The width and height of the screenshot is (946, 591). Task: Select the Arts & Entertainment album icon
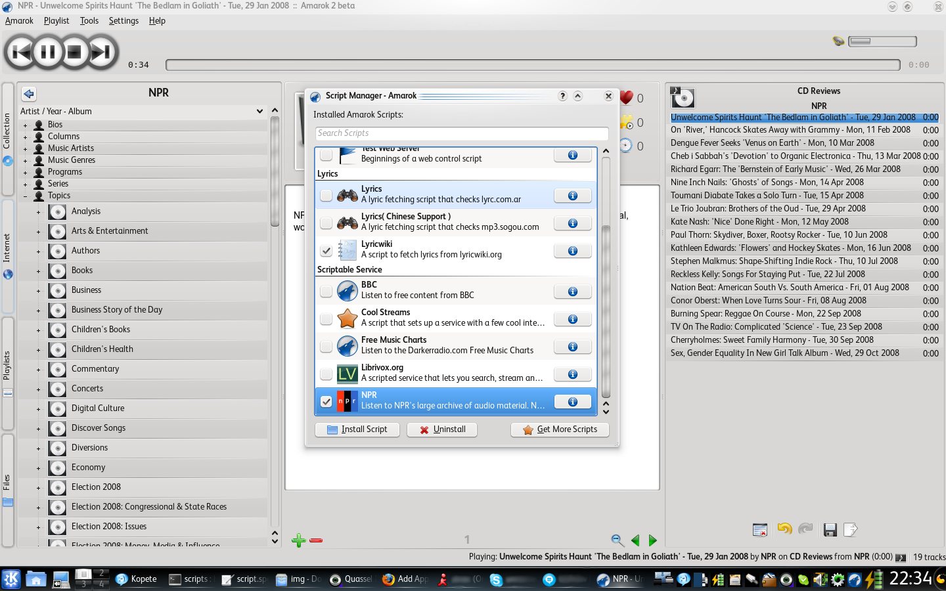point(58,231)
